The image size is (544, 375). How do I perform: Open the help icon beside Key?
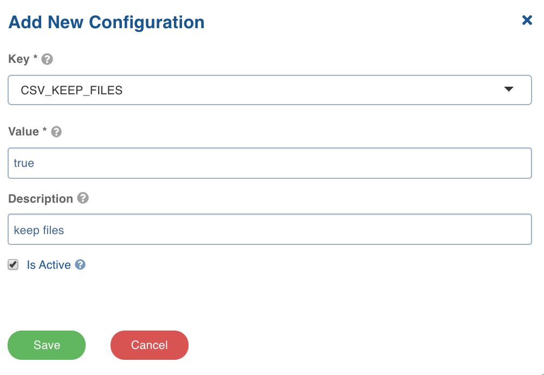pos(47,59)
